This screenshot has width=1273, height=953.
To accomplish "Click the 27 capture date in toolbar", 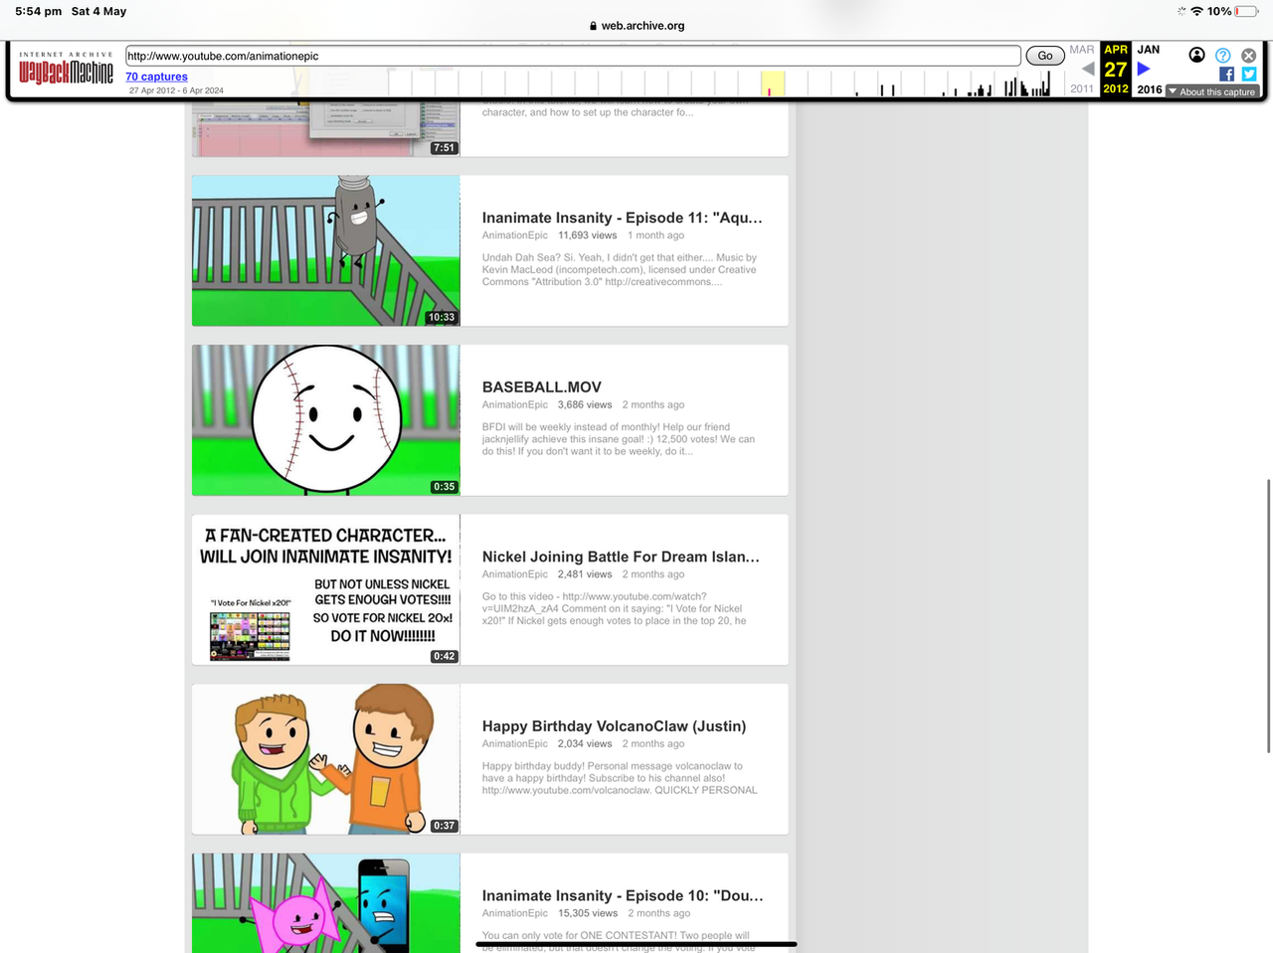I will pos(1116,70).
